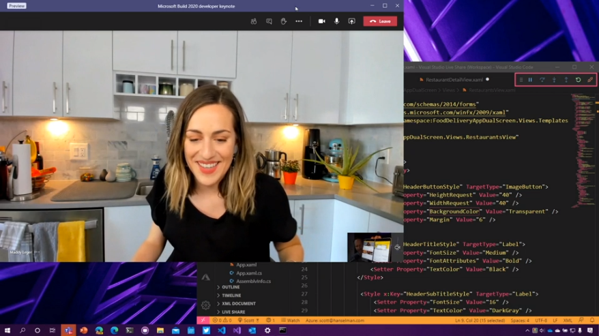599x336 pixels.
Task: Open App.xaml.cs in the explorer
Action: point(249,273)
